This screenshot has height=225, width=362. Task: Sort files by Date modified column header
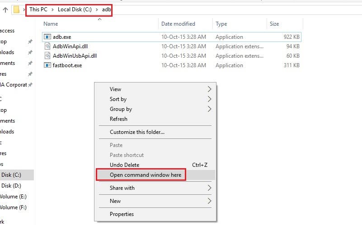(x=178, y=24)
